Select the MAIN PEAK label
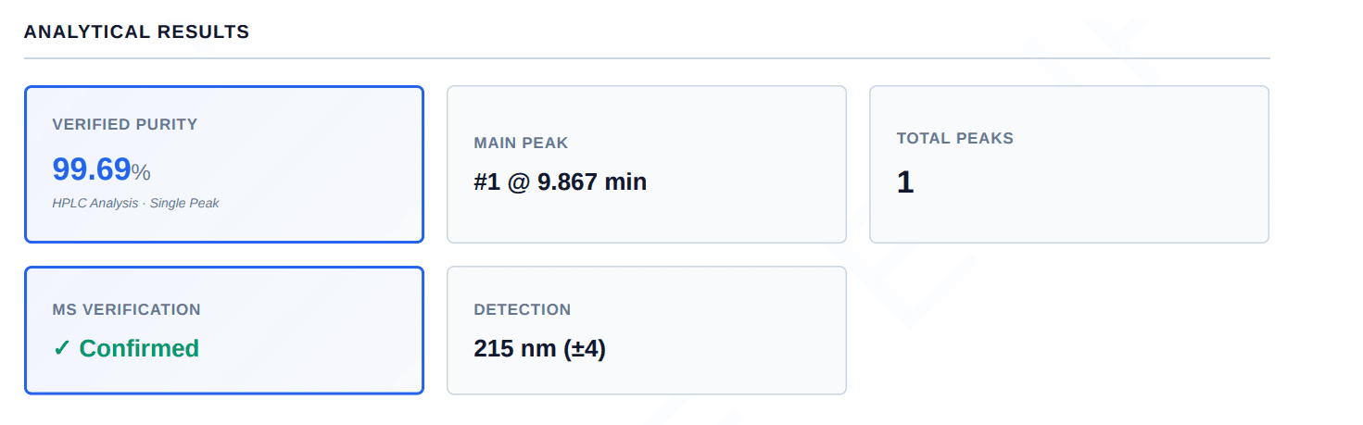 pos(521,143)
